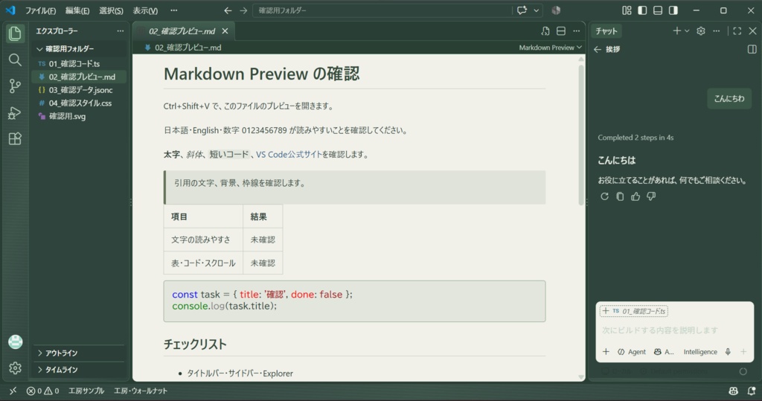Start voice chat with microphone icon
The image size is (762, 401).
(x=728, y=352)
